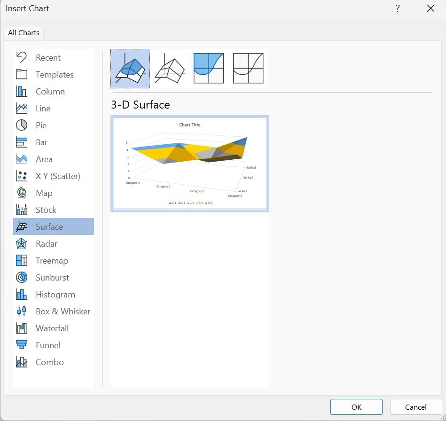Select the Wireframe Contour subtype icon

(248, 69)
